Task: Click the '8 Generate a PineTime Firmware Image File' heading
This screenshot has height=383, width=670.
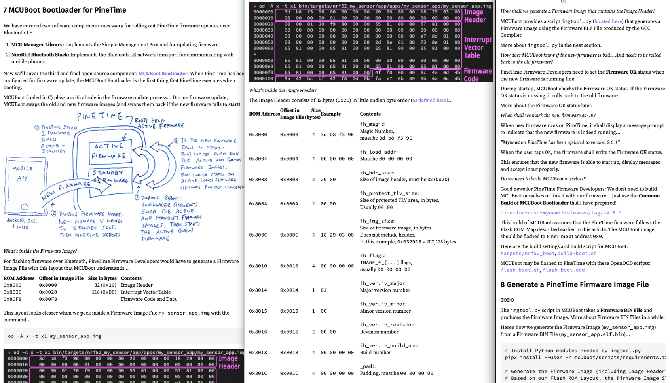Action: click(x=574, y=285)
